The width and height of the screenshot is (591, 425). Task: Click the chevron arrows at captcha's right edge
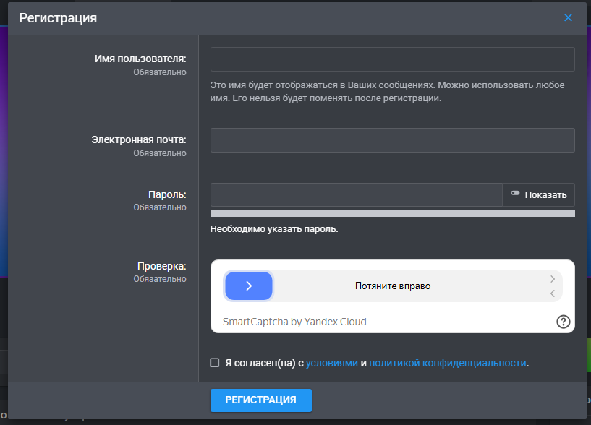(552, 286)
